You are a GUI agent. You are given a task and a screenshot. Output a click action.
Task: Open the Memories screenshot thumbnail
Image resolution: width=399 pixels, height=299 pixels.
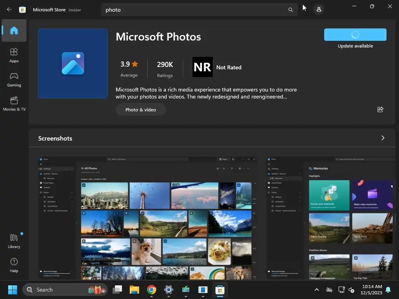tap(331, 218)
